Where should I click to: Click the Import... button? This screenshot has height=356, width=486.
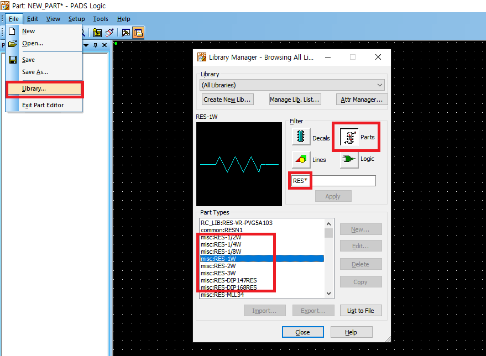coord(264,311)
